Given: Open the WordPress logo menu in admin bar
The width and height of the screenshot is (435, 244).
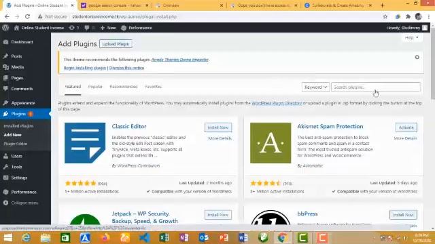Looking at the screenshot, I should tap(5, 28).
